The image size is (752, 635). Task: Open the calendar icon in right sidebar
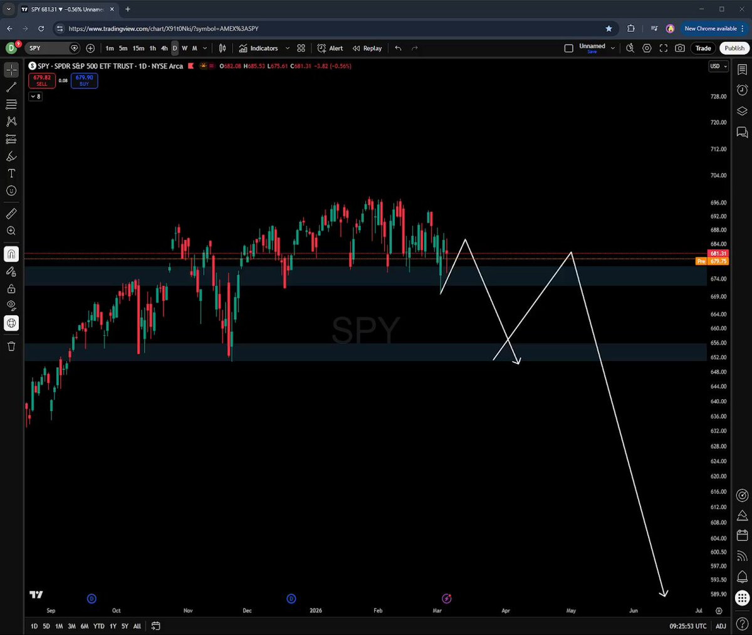click(x=742, y=535)
